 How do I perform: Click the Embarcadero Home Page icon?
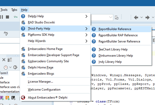tap(23, 49)
